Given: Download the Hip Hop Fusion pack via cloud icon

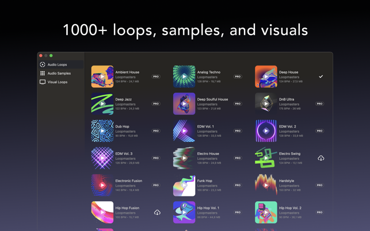Looking at the screenshot, I should coord(157,213).
